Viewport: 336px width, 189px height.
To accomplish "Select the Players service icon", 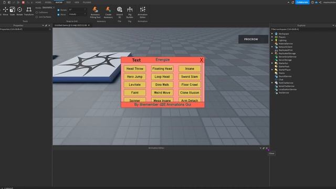I will coord(276,37).
